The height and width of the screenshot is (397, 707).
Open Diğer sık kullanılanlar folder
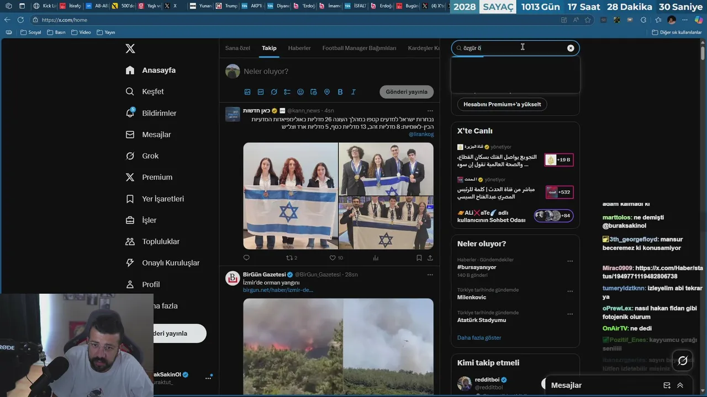coord(677,33)
